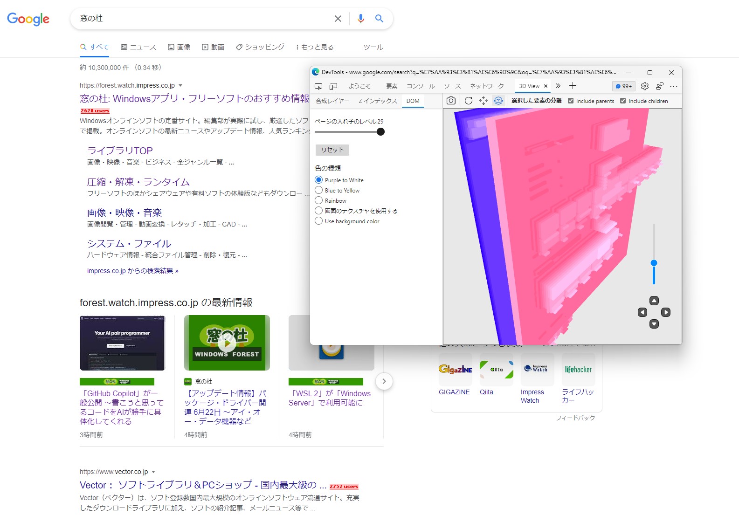
Task: Expand options arrow beside www.vector.co.jp URL
Action: click(153, 472)
